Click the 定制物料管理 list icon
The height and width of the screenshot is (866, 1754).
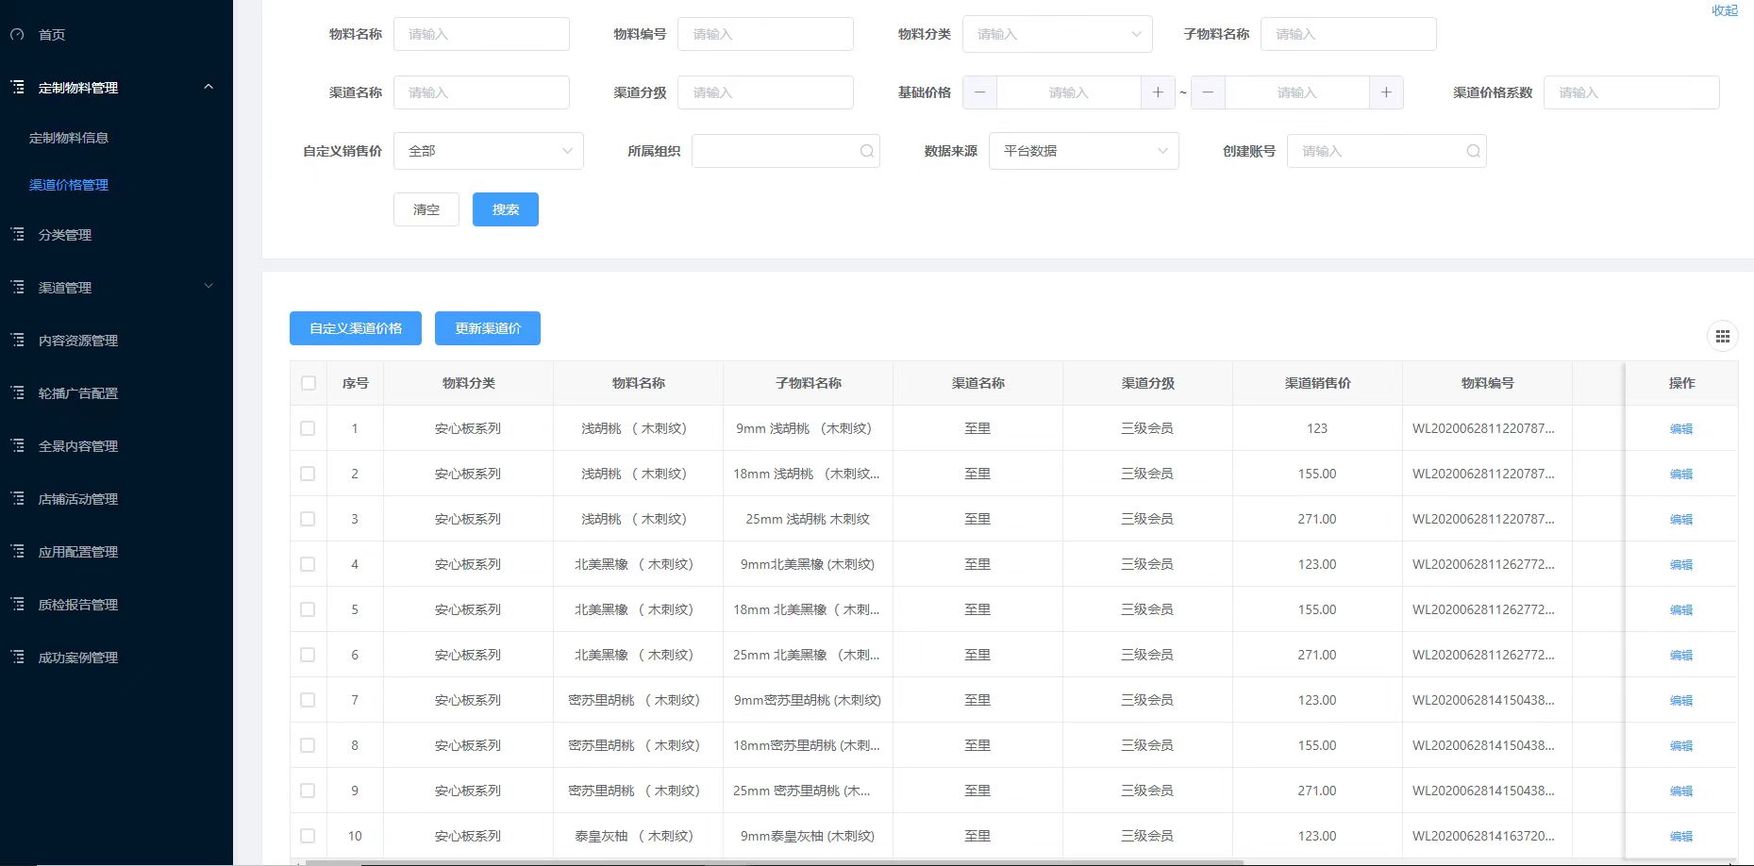[17, 87]
